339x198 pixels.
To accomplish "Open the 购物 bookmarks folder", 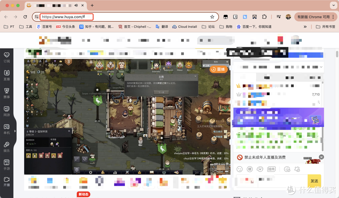I will 226,27.
